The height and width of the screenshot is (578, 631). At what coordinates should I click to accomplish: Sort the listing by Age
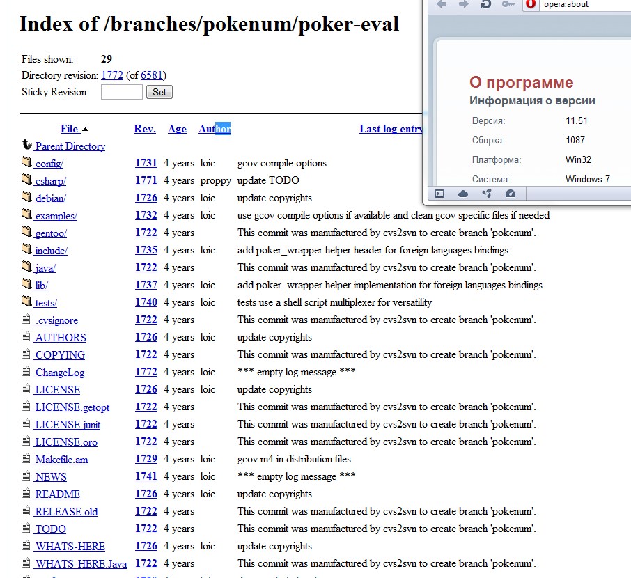pyautogui.click(x=177, y=129)
